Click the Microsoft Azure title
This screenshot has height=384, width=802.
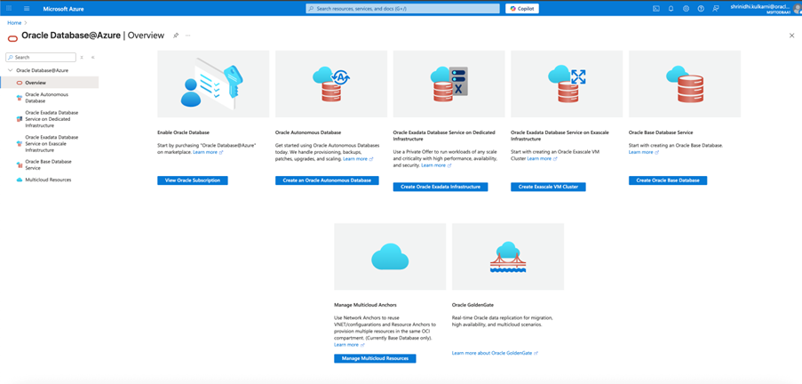63,9
